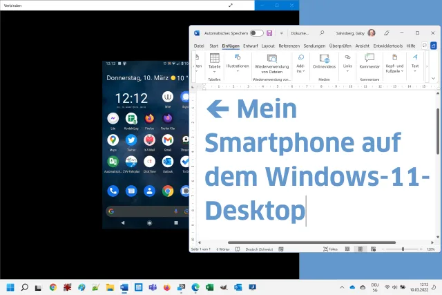The height and width of the screenshot is (295, 442).
Task: Open the Überprüfen tab
Action: tap(340, 46)
